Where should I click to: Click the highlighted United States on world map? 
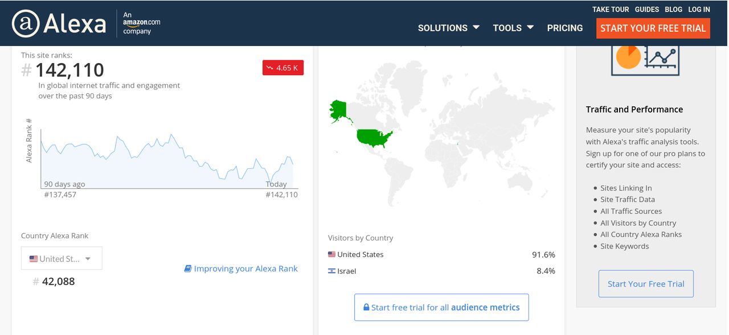pos(375,138)
